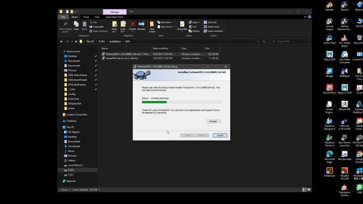Click Cut in the Clipboard group
This screenshot has width=363, height=204.
tap(93, 23)
